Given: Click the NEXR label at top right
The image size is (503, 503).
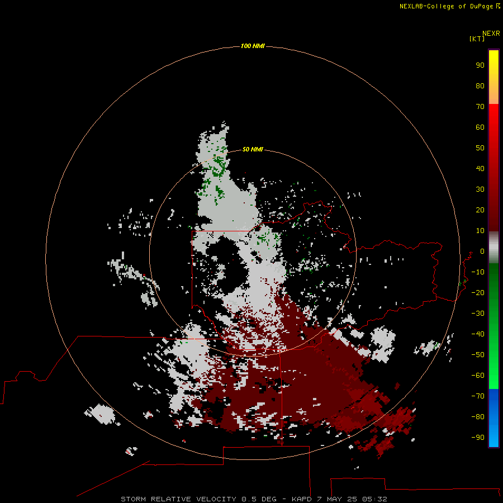Looking at the screenshot, I should 491,34.
